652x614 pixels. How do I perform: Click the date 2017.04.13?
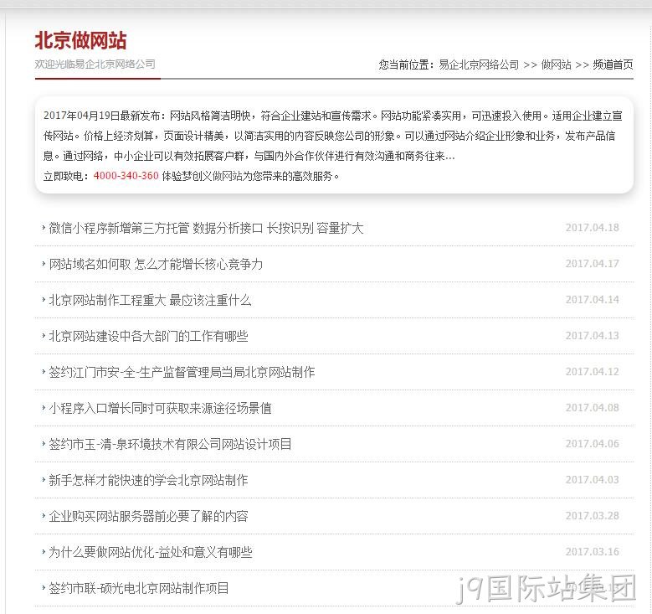[592, 336]
